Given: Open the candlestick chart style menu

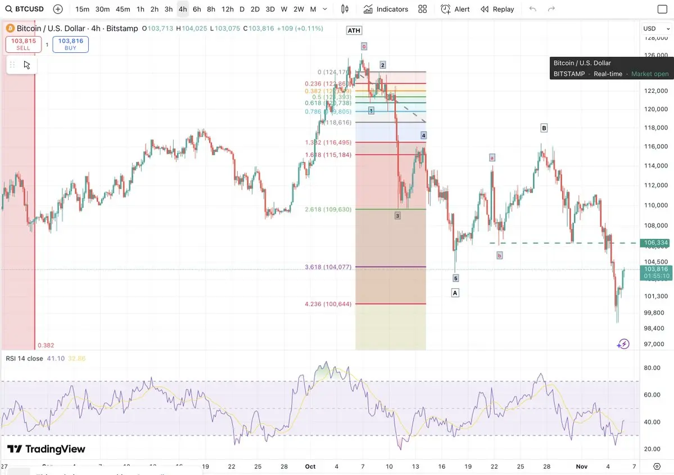Looking at the screenshot, I should tap(345, 9).
